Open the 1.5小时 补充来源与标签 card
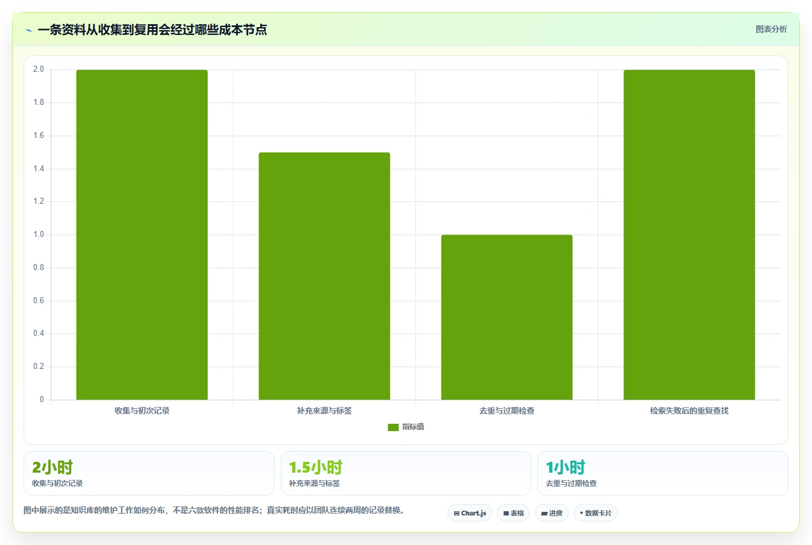Screen dimensions: 812x545 (406, 473)
